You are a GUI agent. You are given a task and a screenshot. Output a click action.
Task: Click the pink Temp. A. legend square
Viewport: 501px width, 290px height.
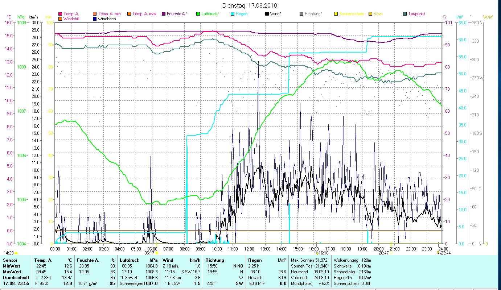click(x=60, y=14)
